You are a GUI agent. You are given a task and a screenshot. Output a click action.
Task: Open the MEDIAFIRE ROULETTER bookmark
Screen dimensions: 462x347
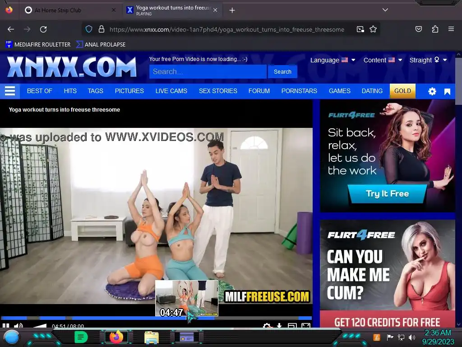point(38,45)
